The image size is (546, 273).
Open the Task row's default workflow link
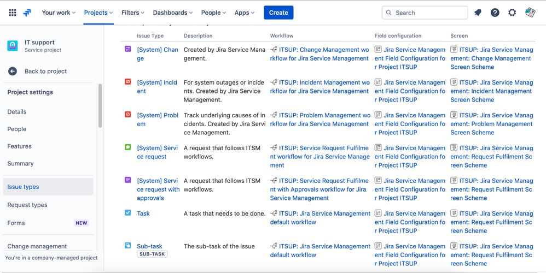pos(321,218)
